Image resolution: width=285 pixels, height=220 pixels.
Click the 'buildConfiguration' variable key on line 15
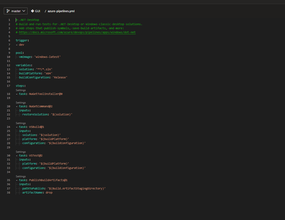click(34, 77)
